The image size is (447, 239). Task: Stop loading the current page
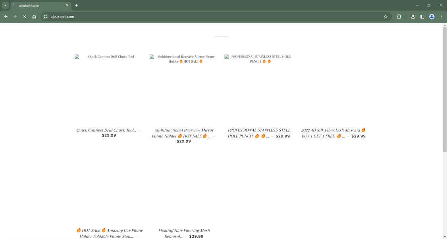click(24, 17)
